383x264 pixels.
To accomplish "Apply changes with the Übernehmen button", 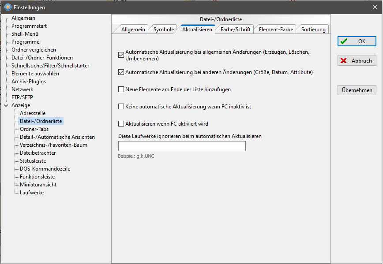I will (357, 90).
